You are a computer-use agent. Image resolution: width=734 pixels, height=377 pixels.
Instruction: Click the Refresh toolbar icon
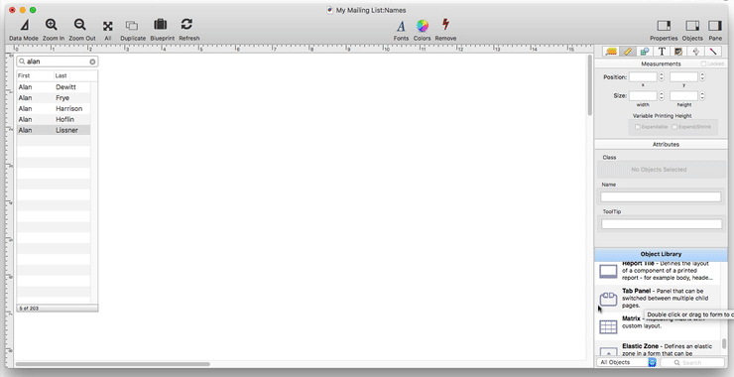tap(186, 25)
